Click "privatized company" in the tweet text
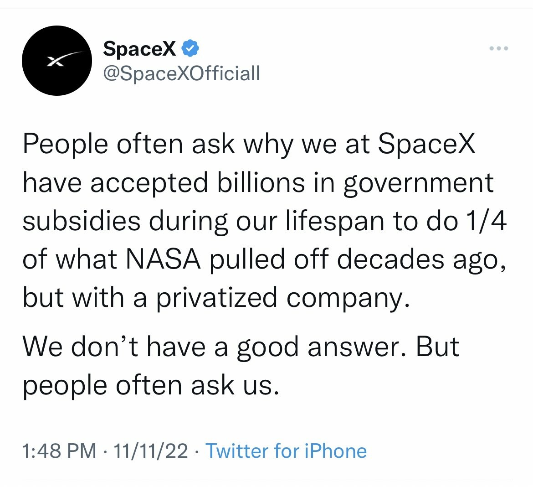The image size is (533, 487). (280, 298)
